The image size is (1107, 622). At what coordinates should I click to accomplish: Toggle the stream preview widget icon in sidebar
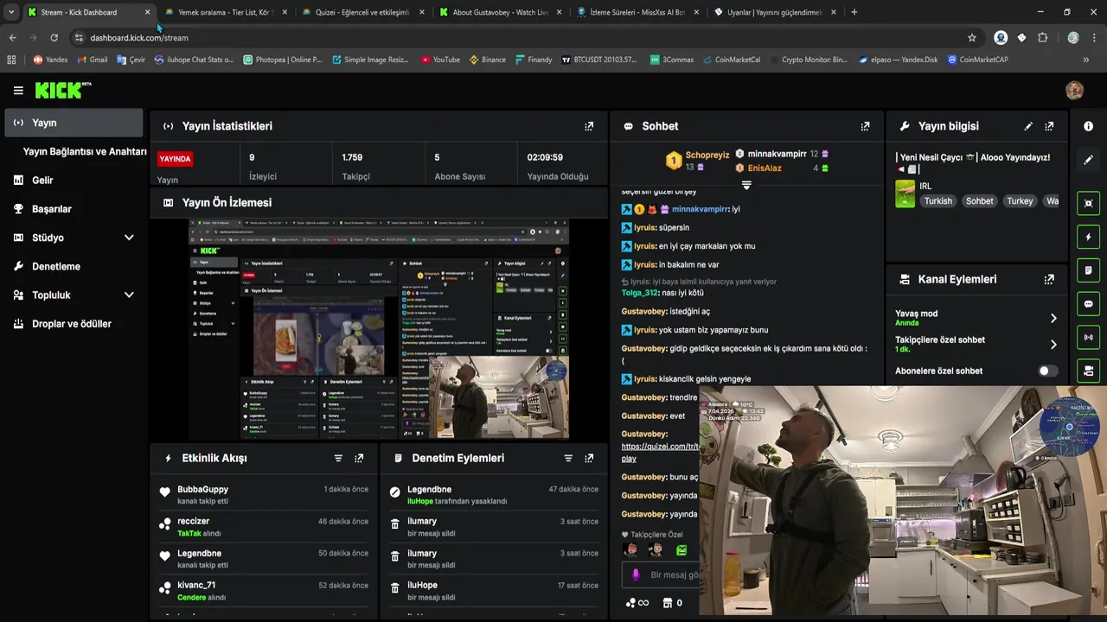1088,204
